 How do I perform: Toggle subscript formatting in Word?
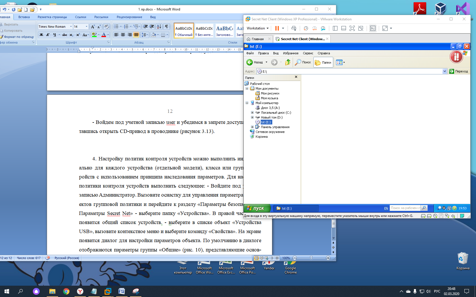(71, 35)
